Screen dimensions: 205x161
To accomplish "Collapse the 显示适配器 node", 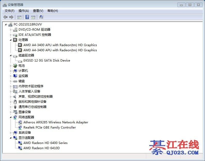I will 11,138.
